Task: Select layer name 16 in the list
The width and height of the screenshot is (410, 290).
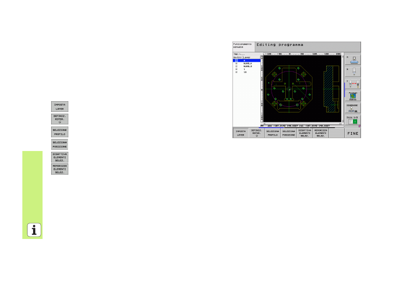Action: [245, 72]
